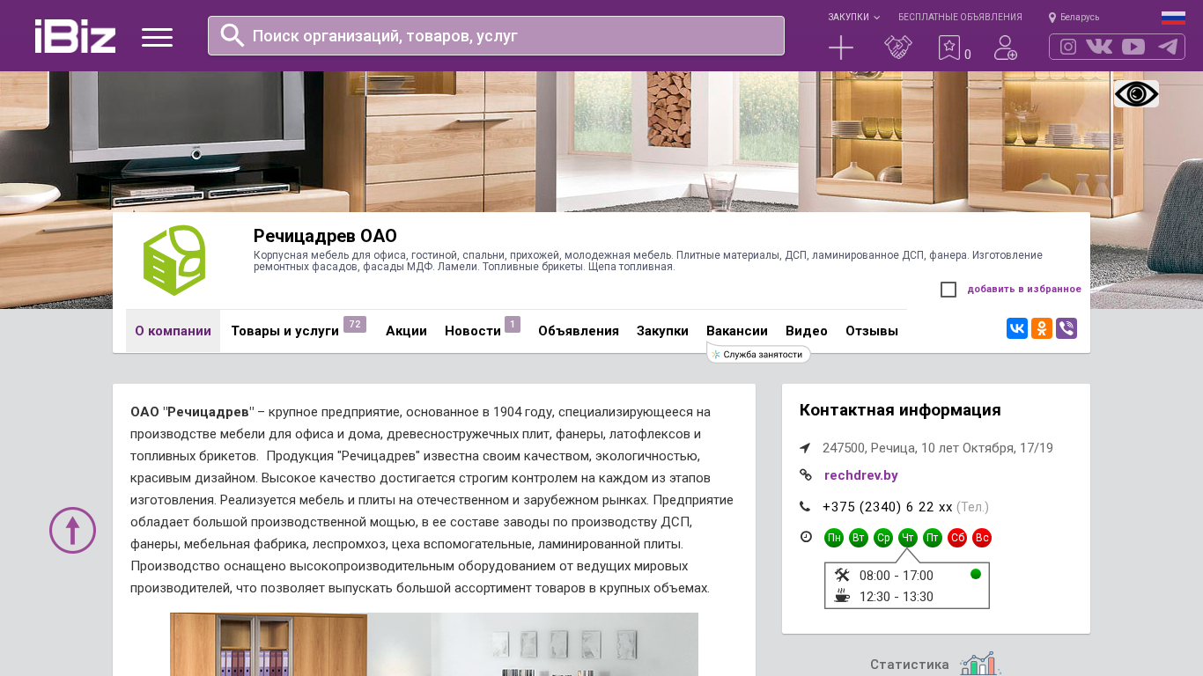1203x676 pixels.
Task: Click the Речицадрев ОАО company title
Action: pyautogui.click(x=325, y=236)
